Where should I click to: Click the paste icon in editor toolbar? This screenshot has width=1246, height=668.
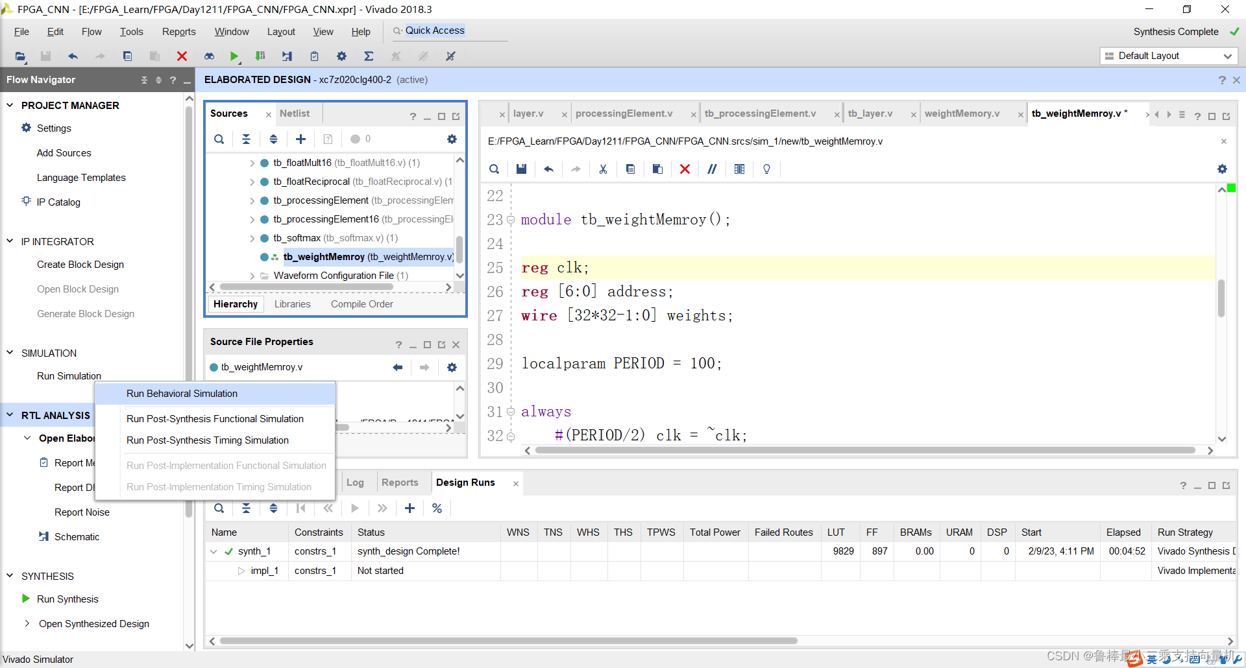click(657, 169)
